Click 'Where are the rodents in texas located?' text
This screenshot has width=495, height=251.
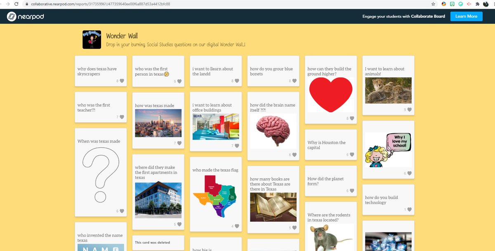[x=329, y=218]
